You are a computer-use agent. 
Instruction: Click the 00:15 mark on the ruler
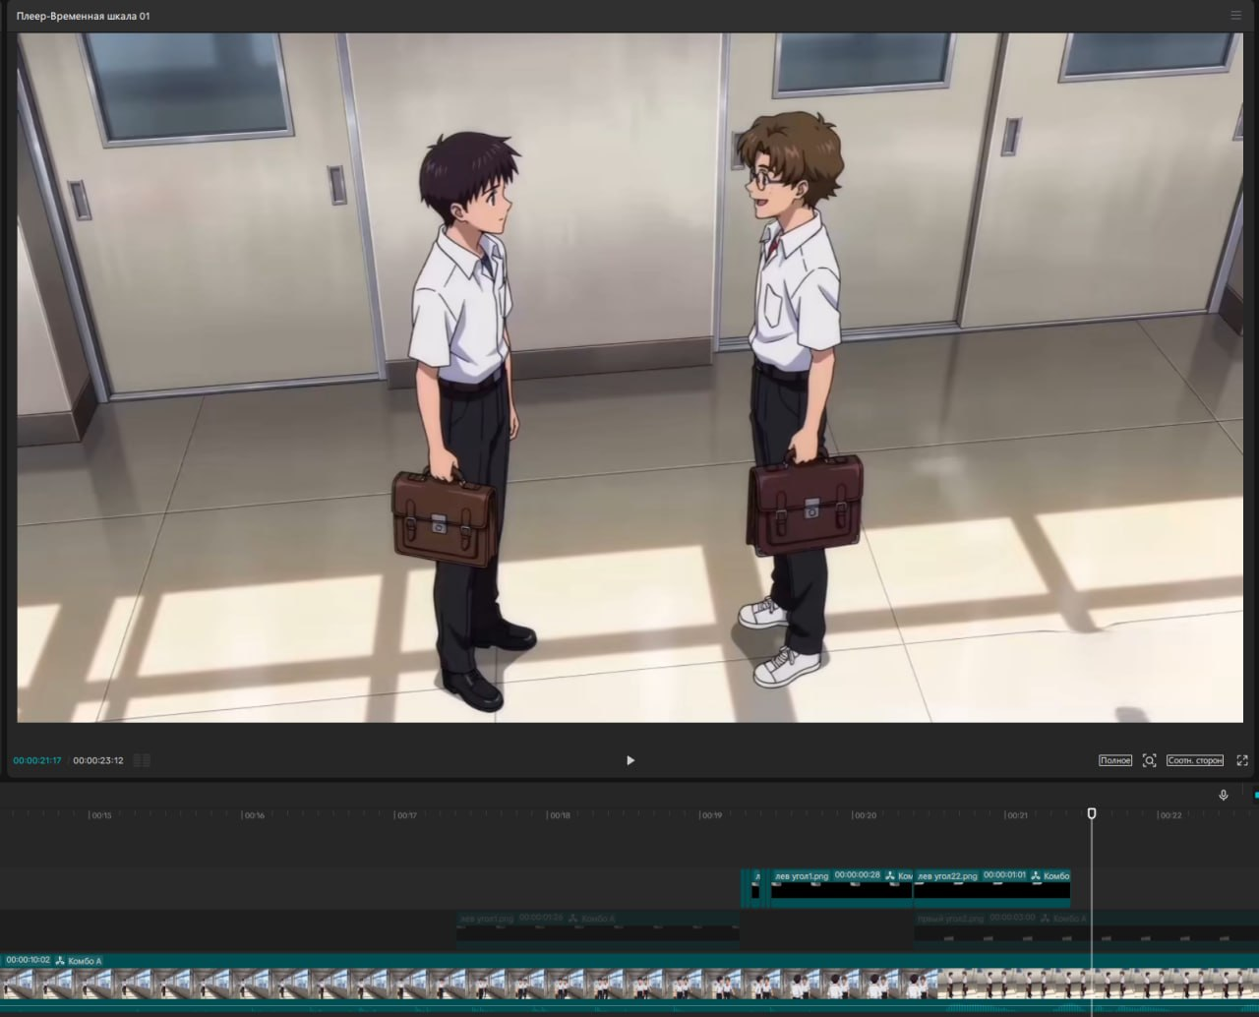click(x=101, y=815)
